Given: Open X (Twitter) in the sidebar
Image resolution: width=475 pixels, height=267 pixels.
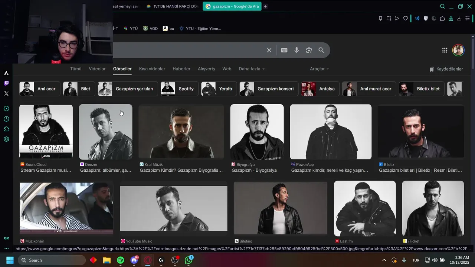Looking at the screenshot, I should (x=6, y=93).
